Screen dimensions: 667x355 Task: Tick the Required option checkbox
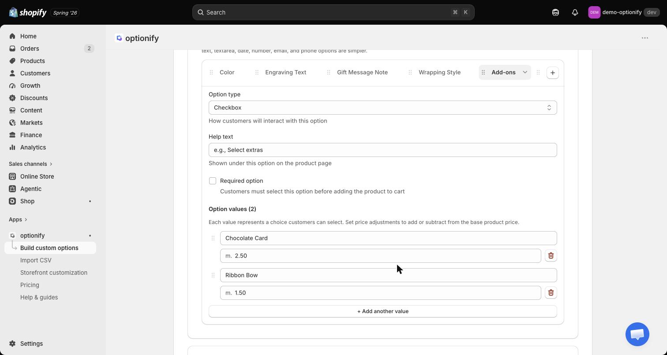pyautogui.click(x=213, y=181)
